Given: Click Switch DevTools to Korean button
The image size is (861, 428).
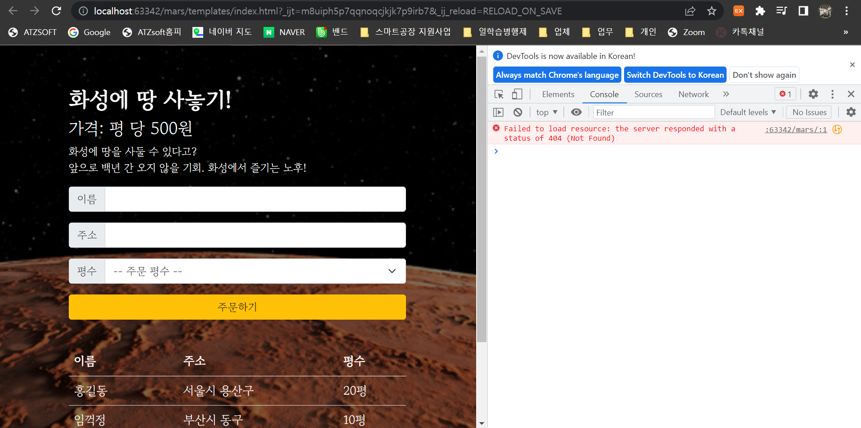Looking at the screenshot, I should [x=675, y=75].
